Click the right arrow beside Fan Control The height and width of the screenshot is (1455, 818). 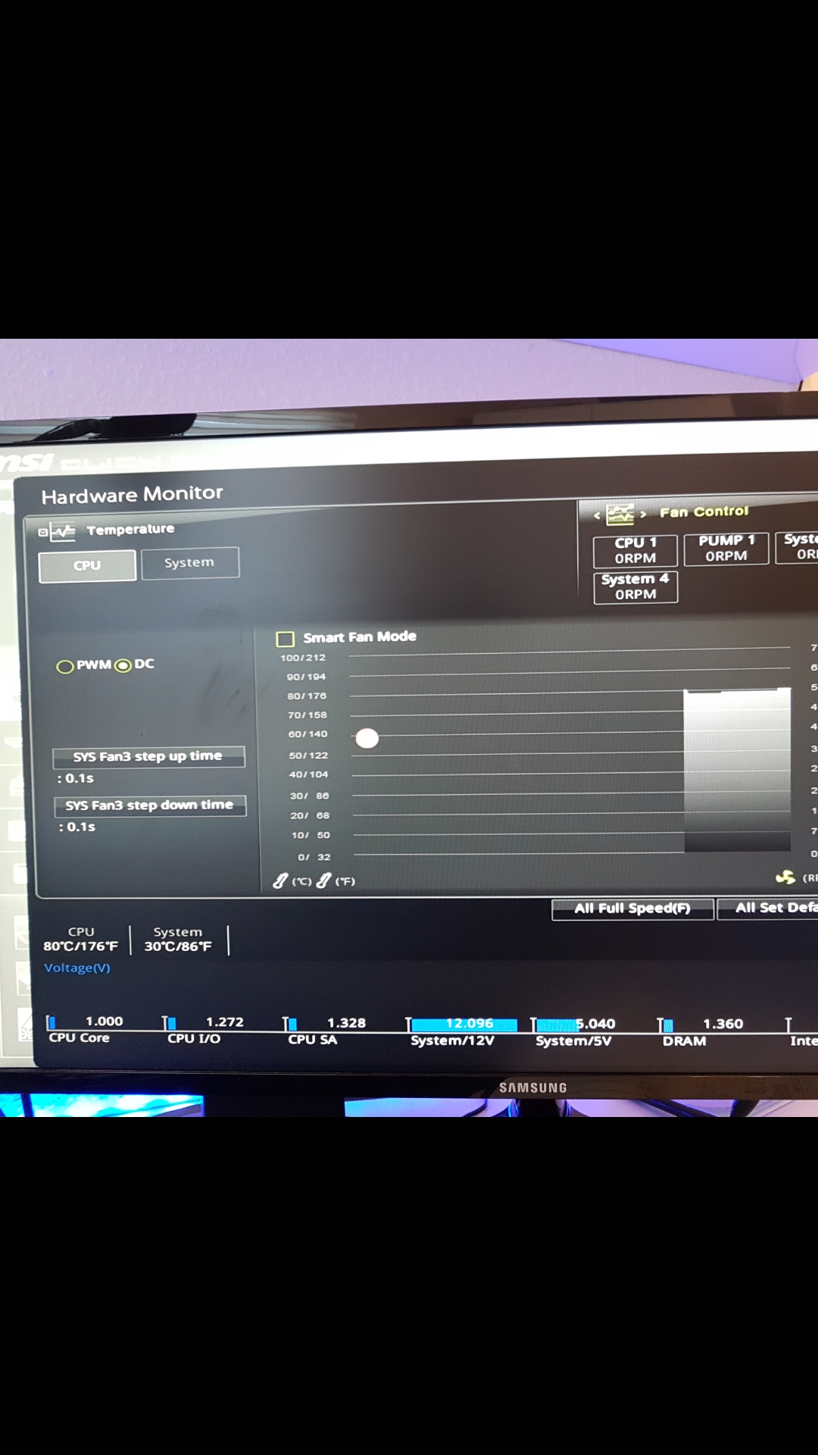click(643, 514)
